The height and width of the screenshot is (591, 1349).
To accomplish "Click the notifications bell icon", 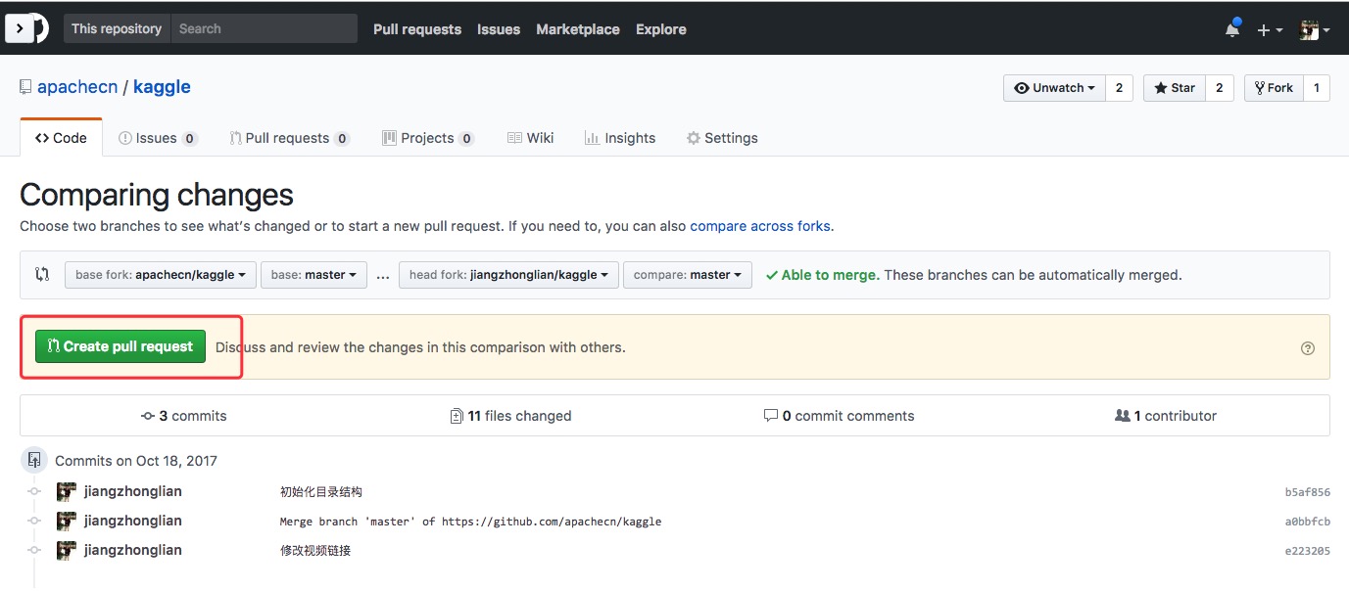I will (x=1231, y=29).
